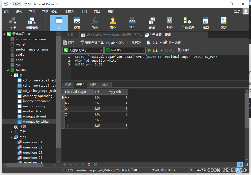The height and width of the screenshot is (175, 251).
Task: Switch to the 信息 tab
Action: (68, 85)
